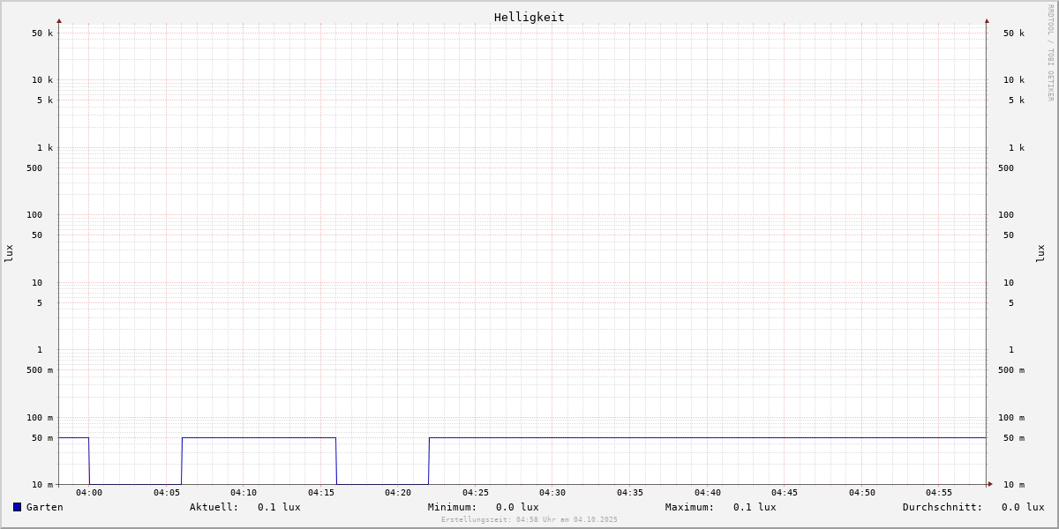The width and height of the screenshot is (1059, 529).
Task: Click the Maximum 0.1 lux reading
Action: 754,507
